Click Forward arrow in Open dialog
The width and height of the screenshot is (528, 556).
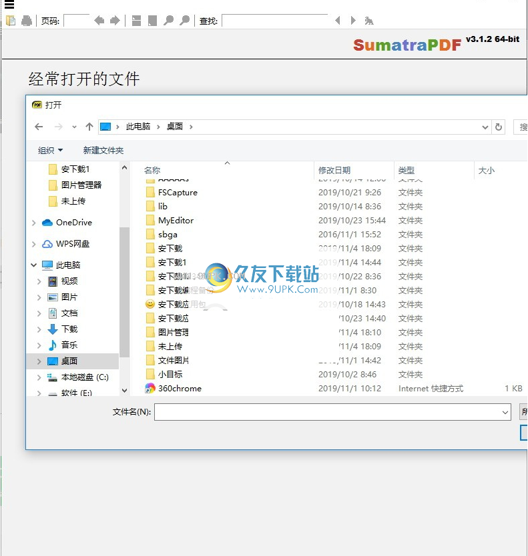click(x=59, y=127)
